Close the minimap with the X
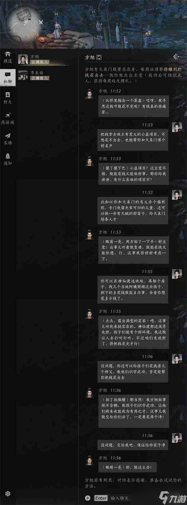The image size is (187, 505). (41, 22)
